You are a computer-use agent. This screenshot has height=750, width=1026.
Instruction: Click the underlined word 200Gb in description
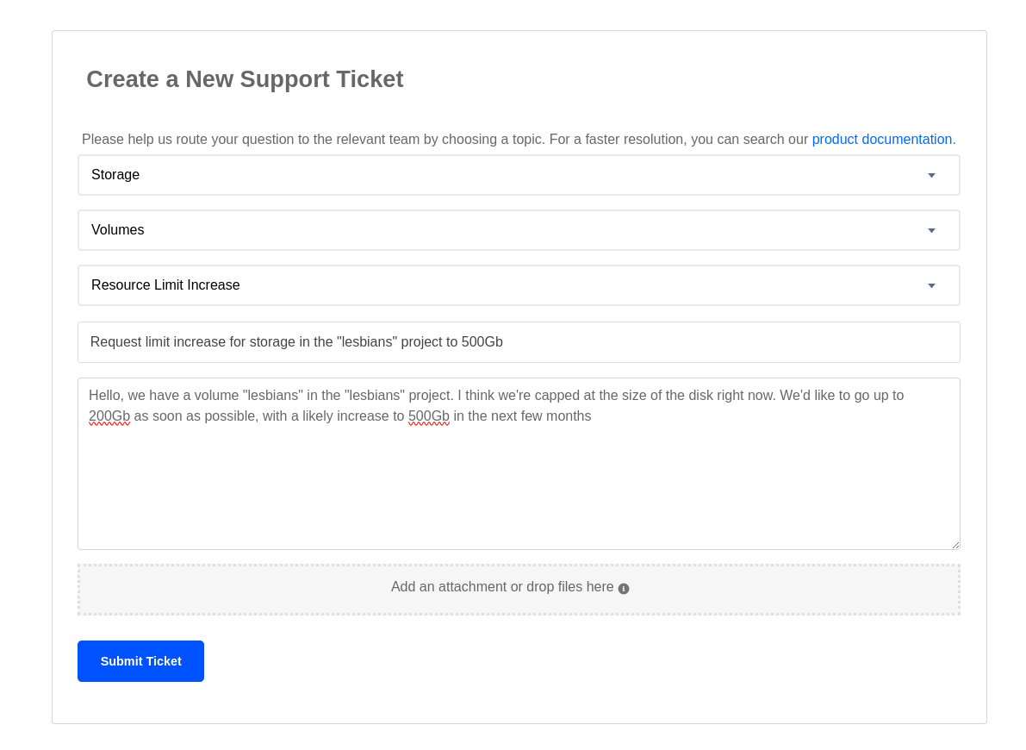[x=109, y=416]
